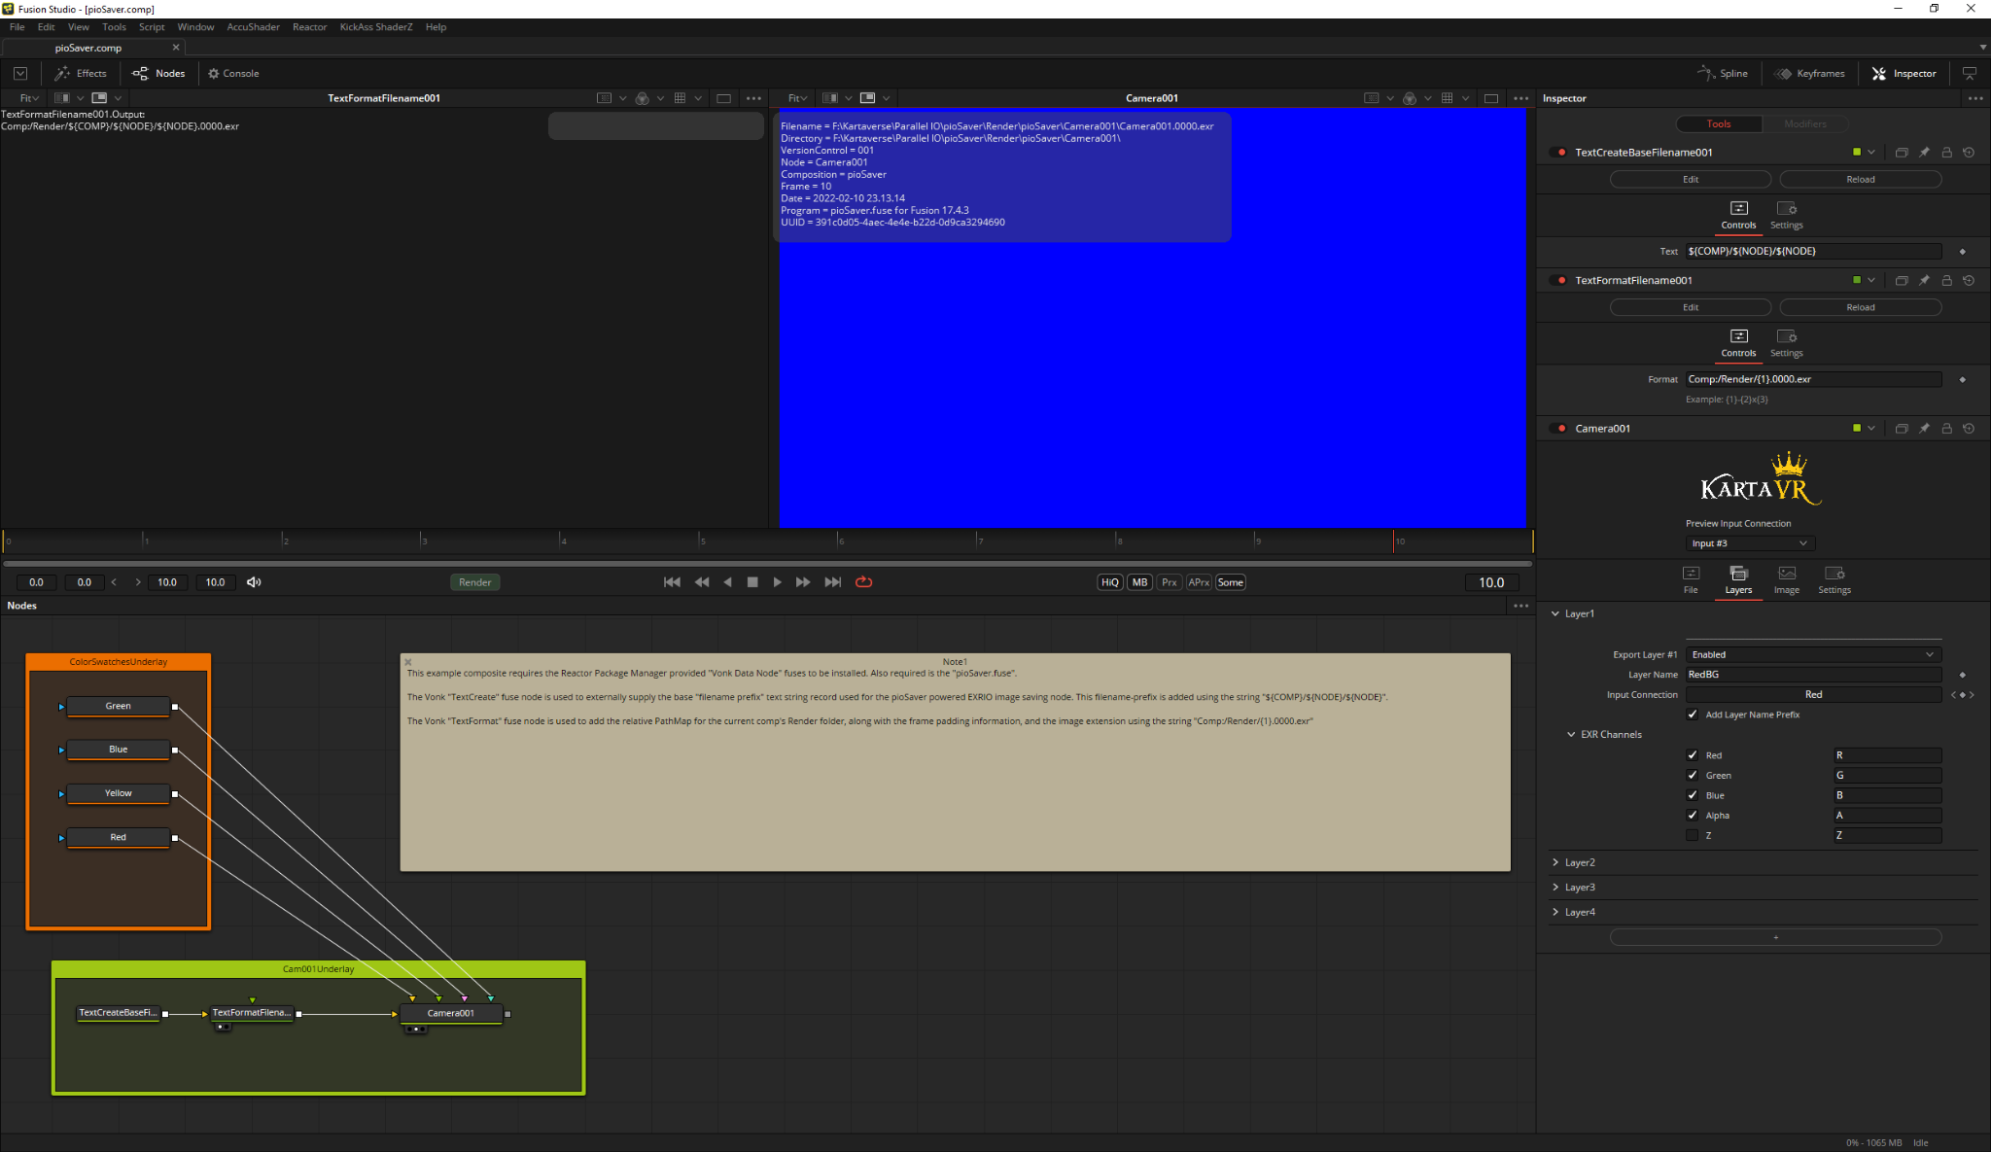Toggle Red channel checkbox

click(x=1693, y=755)
